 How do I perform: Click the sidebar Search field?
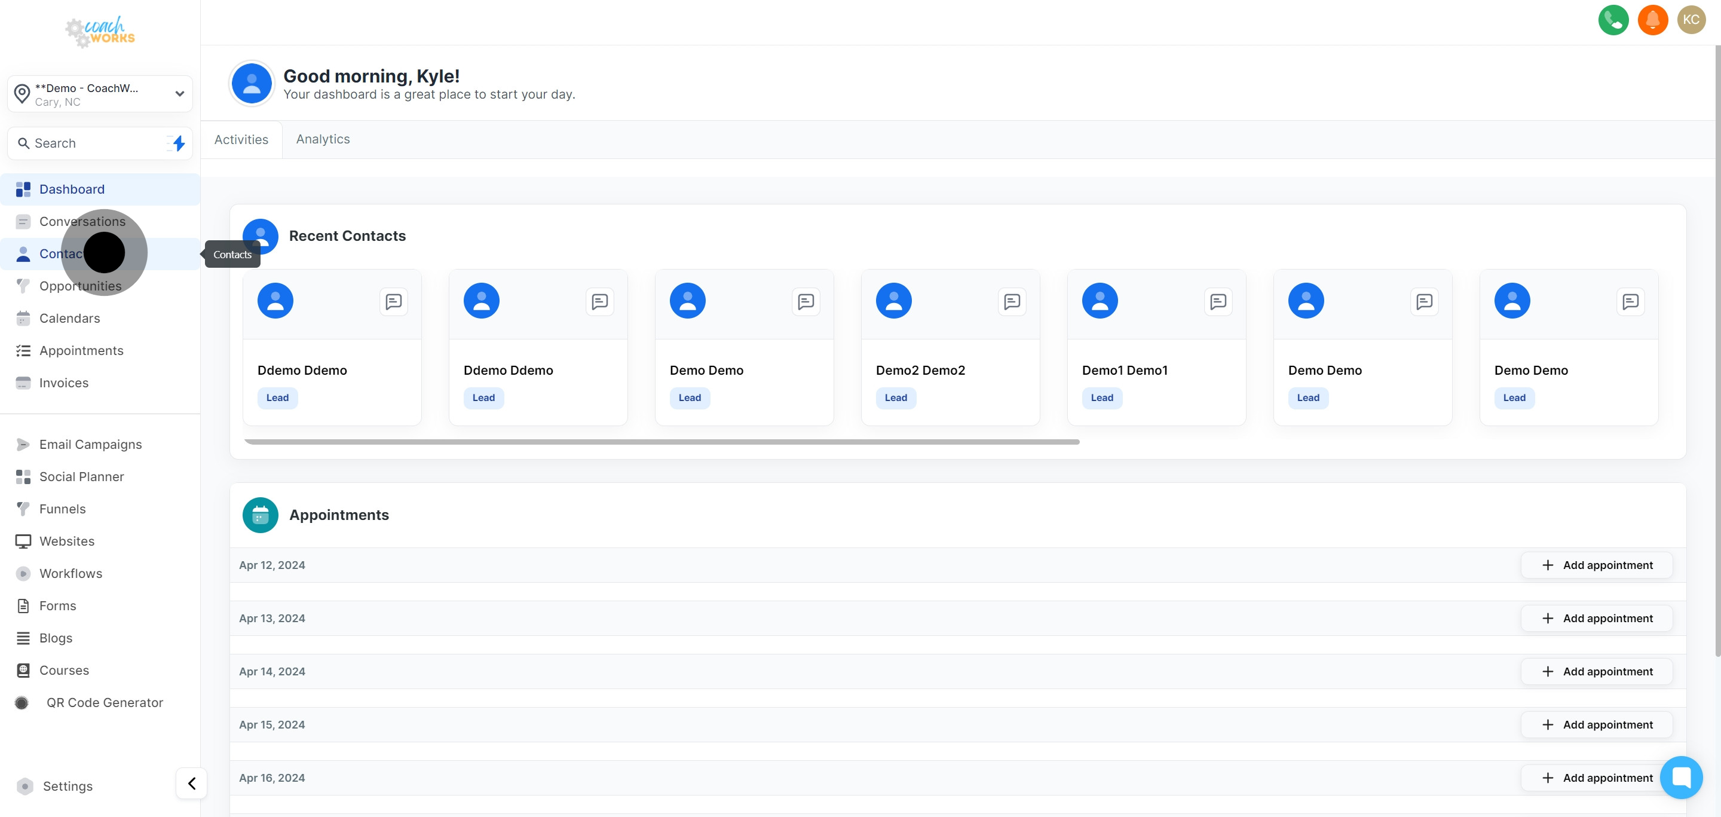tap(90, 143)
